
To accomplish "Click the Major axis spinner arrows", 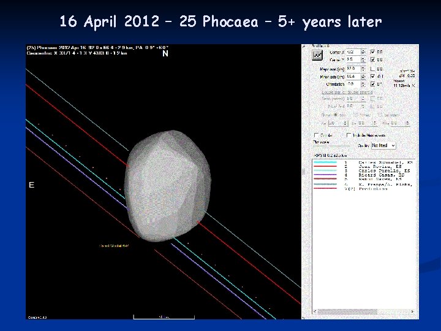I will pos(363,69).
